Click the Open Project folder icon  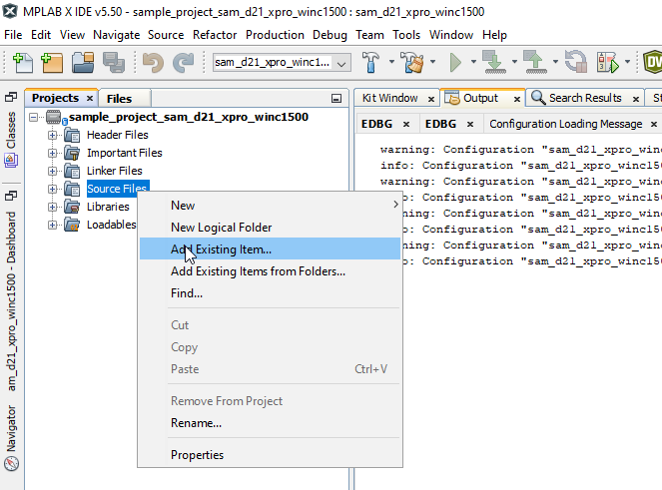(83, 63)
